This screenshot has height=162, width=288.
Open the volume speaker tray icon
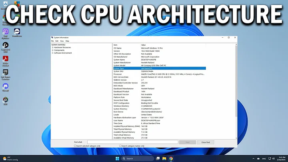273,158
